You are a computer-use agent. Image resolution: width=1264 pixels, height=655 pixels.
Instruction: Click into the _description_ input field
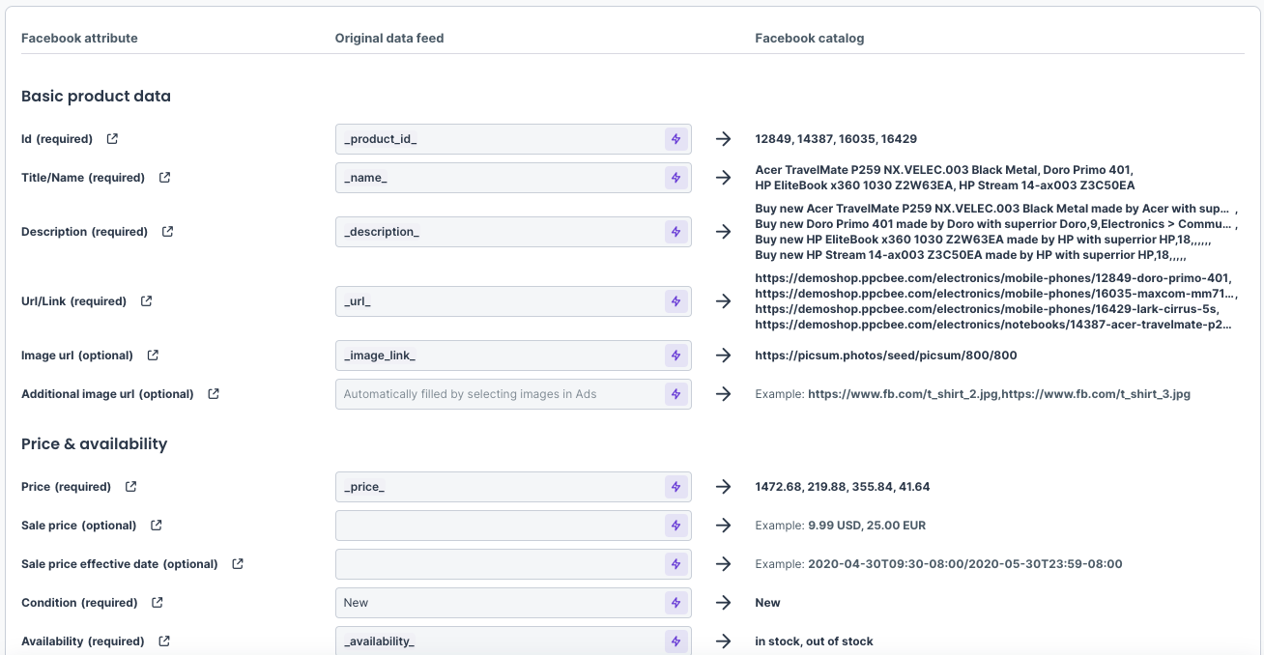coord(498,232)
